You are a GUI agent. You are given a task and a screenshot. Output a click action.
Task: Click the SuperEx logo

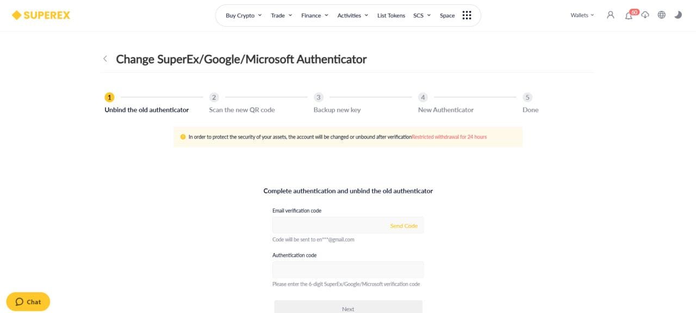pos(41,15)
